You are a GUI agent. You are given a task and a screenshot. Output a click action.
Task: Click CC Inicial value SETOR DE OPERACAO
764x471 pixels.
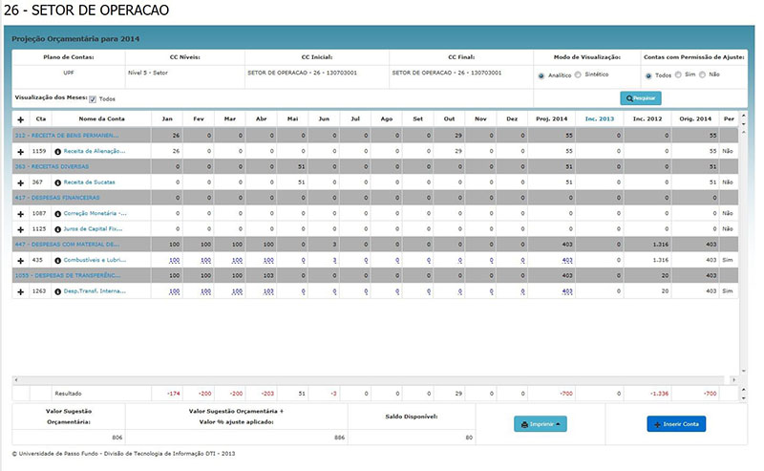tap(302, 73)
